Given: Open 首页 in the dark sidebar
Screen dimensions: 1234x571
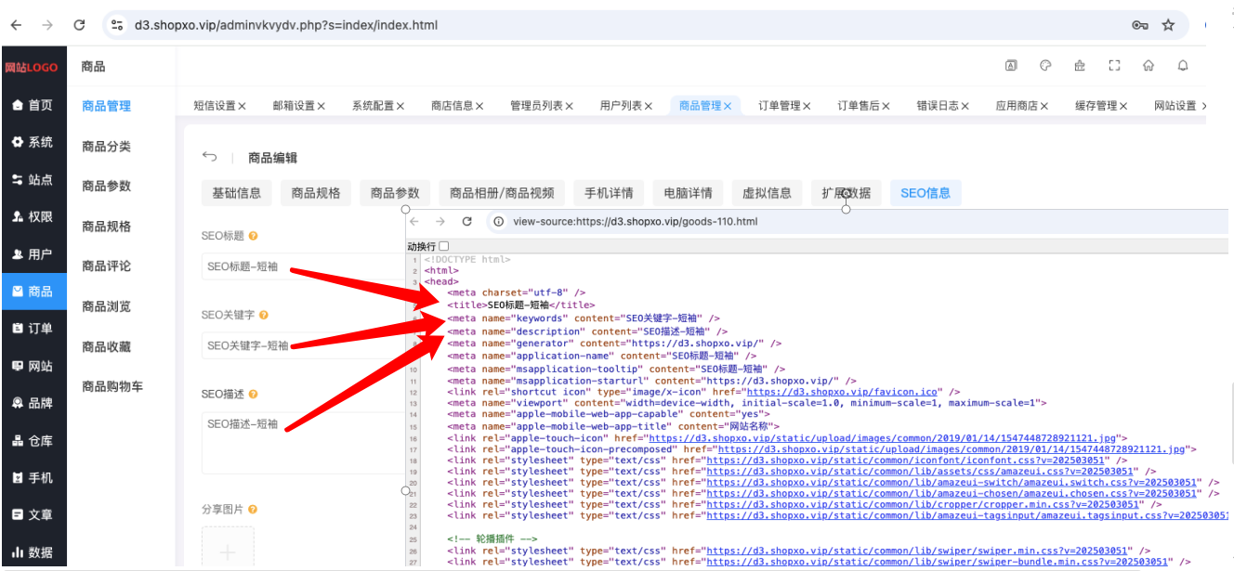Looking at the screenshot, I should point(33,105).
